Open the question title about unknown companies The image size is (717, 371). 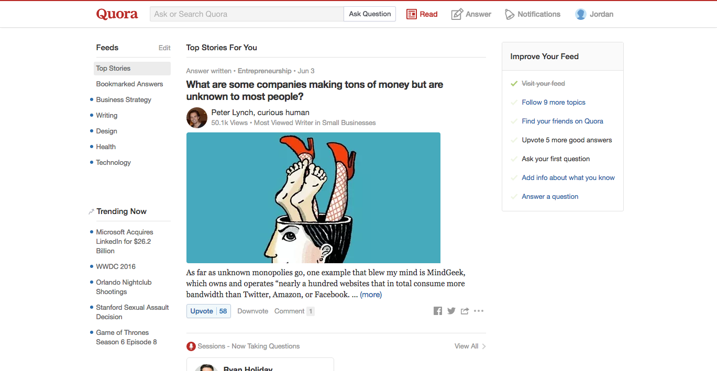[x=314, y=91]
